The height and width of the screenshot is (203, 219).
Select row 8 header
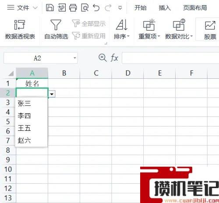8,150
